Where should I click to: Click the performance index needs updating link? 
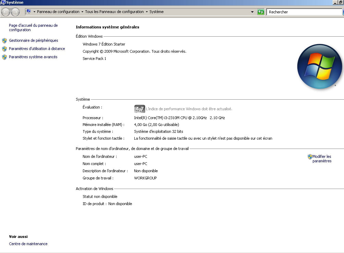(x=189, y=109)
